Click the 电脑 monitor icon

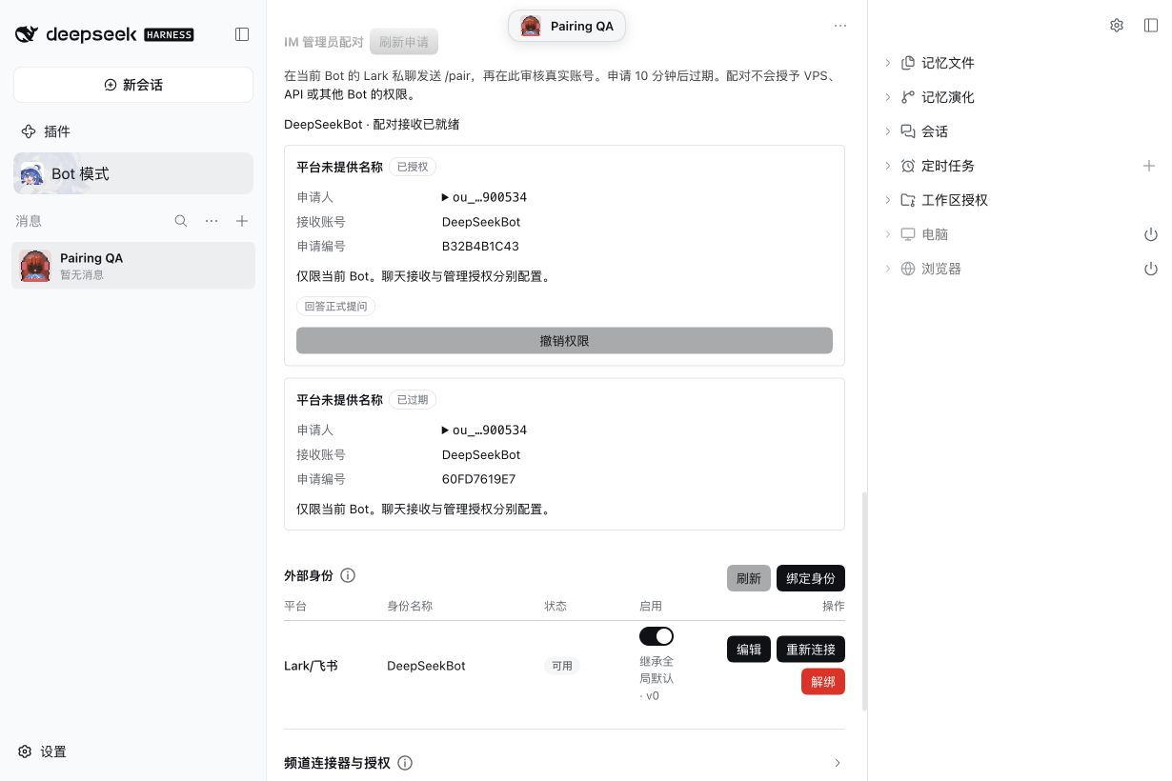tap(908, 234)
